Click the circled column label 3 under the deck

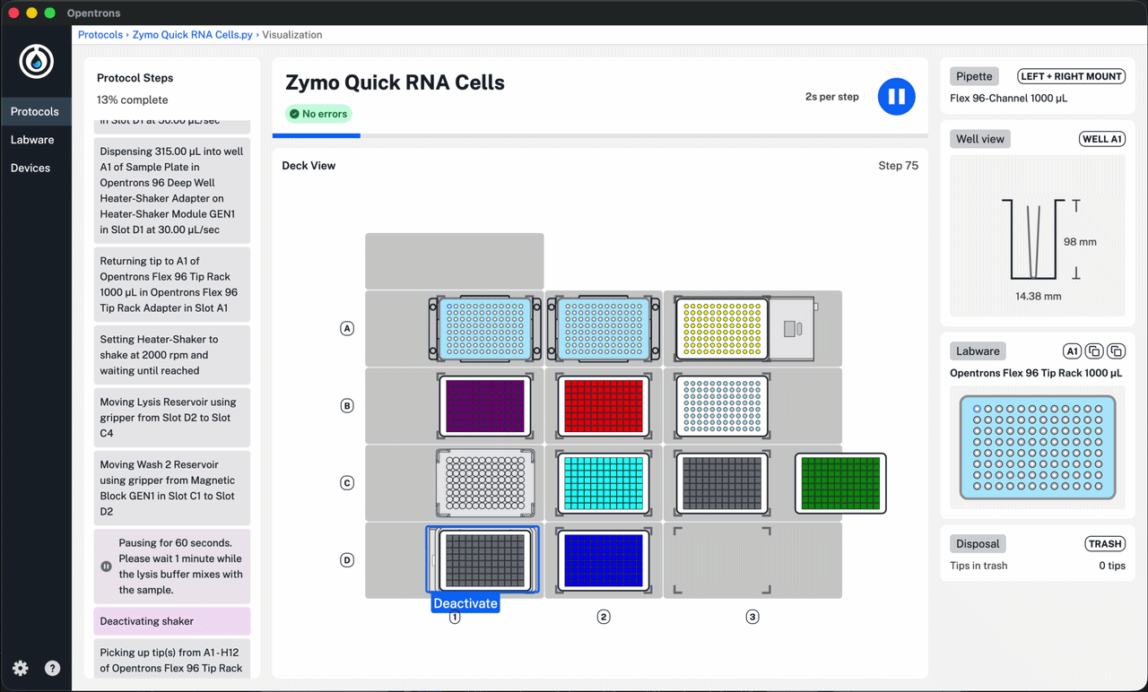[752, 617]
